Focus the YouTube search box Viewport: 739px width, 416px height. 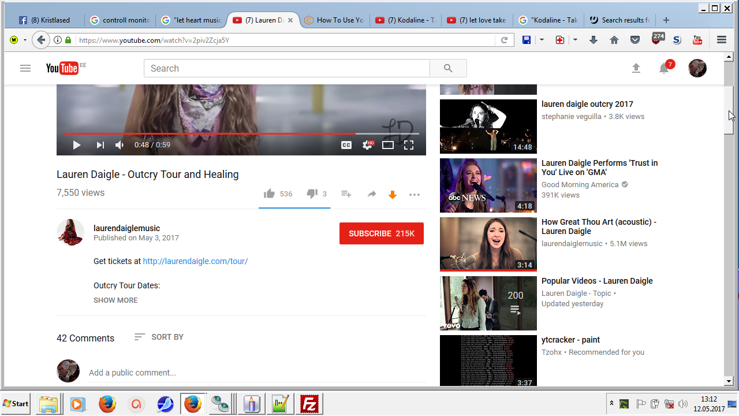[287, 68]
